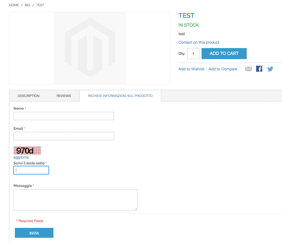Screen dimensions: 282x243
Task: Open the Description tab
Action: point(29,96)
